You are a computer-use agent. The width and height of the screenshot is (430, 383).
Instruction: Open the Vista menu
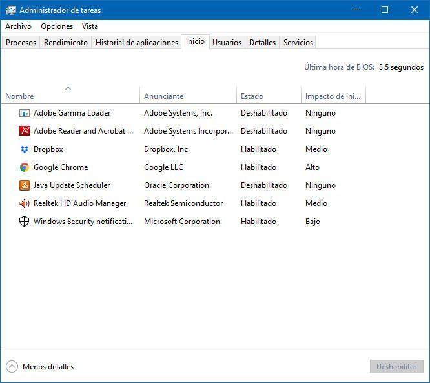[x=90, y=26]
